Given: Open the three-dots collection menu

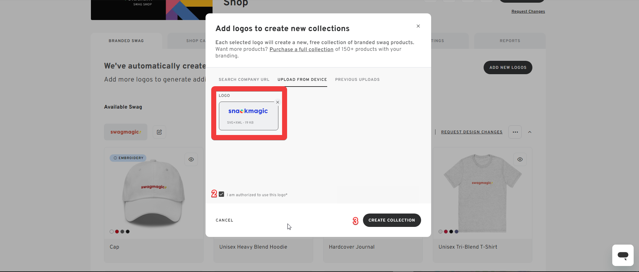Looking at the screenshot, I should [515, 132].
